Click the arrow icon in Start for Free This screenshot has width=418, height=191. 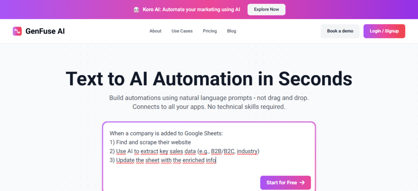[302, 183]
